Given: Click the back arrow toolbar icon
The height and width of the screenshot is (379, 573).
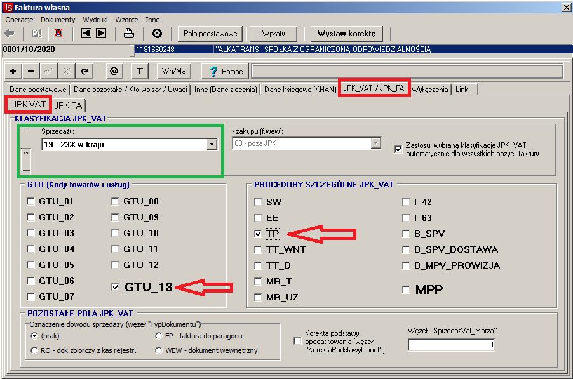Looking at the screenshot, I should coord(9,34).
